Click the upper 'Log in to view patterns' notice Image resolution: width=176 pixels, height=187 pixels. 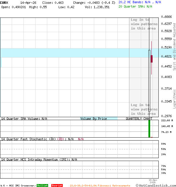144,24
